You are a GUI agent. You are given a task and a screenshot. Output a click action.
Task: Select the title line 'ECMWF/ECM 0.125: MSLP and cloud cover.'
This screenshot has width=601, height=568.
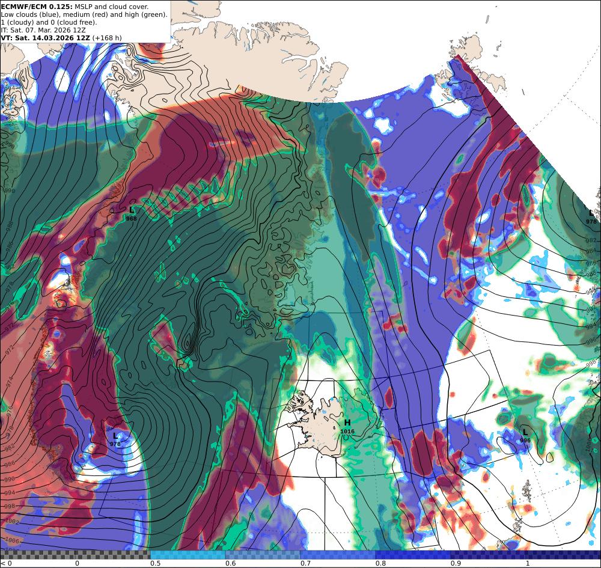[75, 7]
